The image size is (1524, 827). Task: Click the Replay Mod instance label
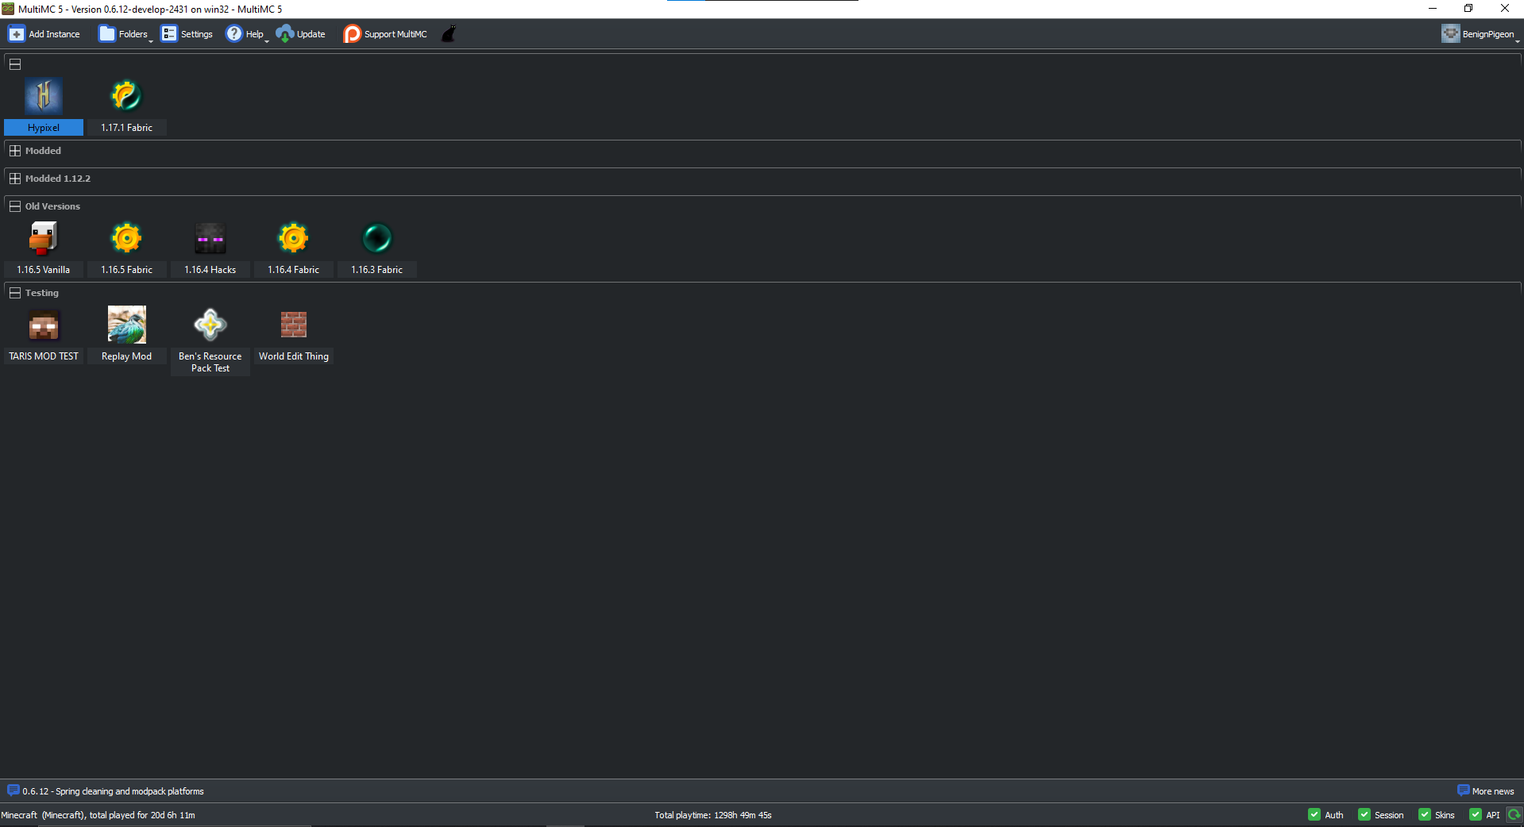(x=127, y=356)
